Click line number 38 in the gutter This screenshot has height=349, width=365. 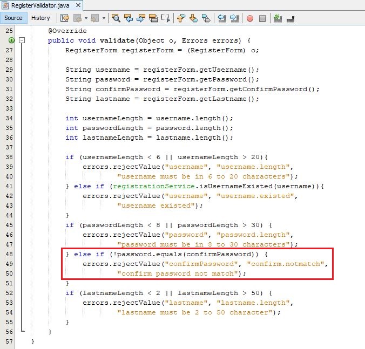click(9, 157)
